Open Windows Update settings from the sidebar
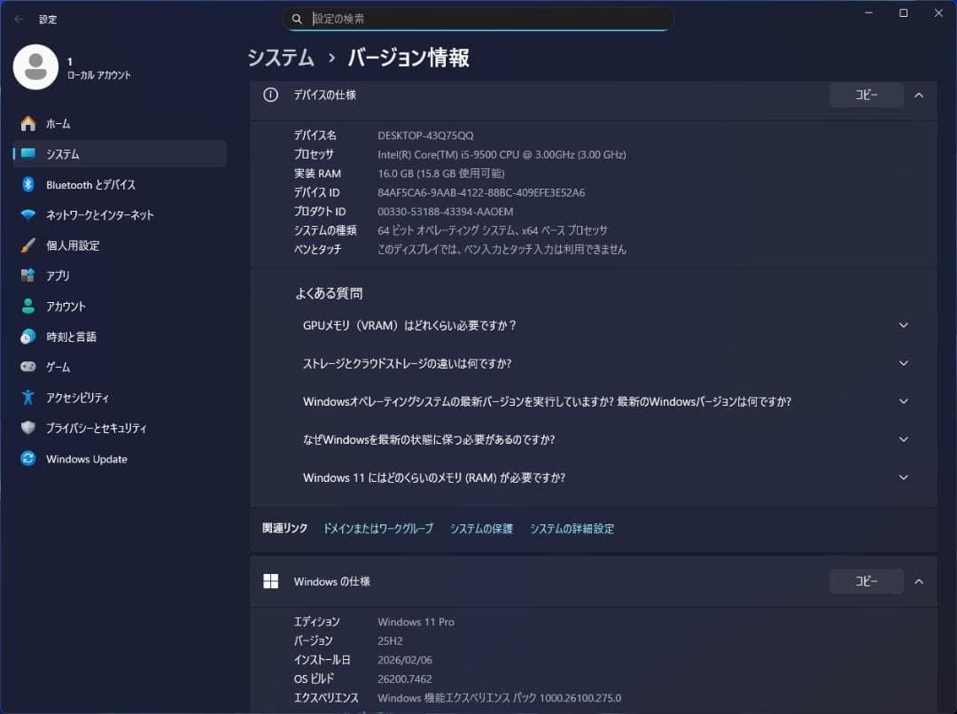 point(86,459)
